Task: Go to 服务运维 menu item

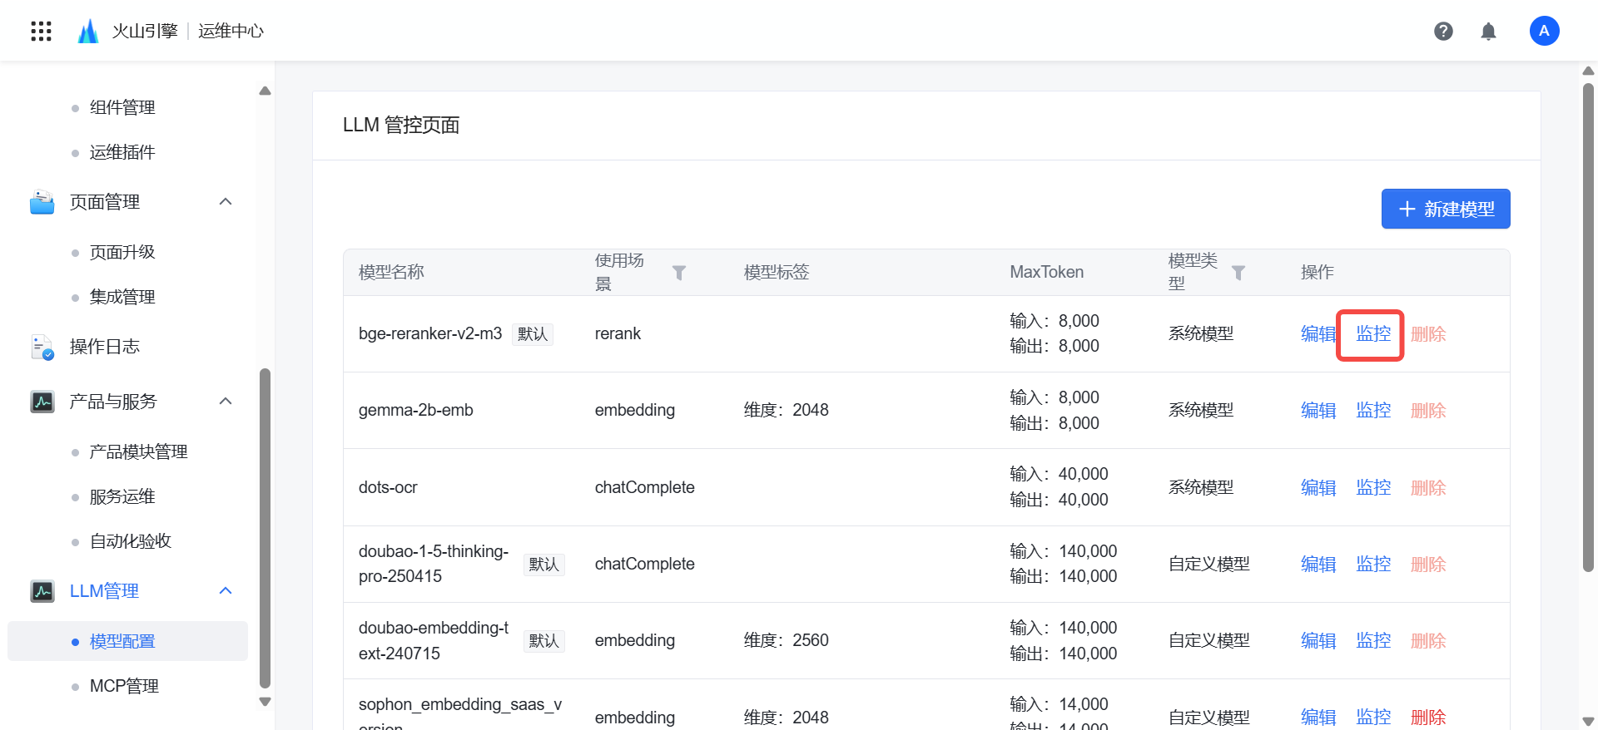Action: [x=122, y=496]
